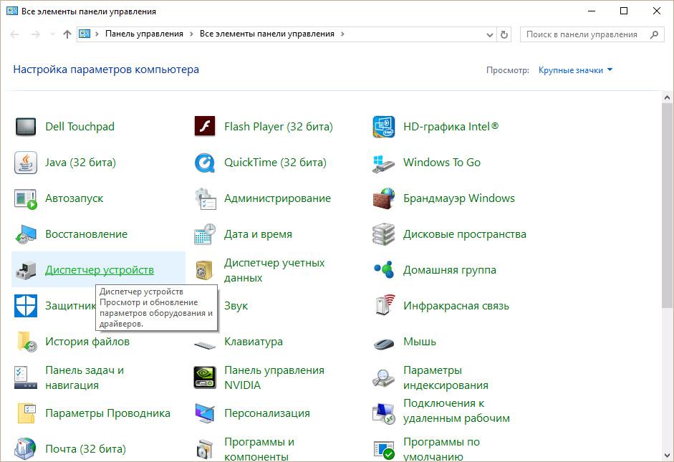Viewport: 674px width, 462px height.
Task: Click the Защитник Windows shield icon
Action: (x=26, y=306)
